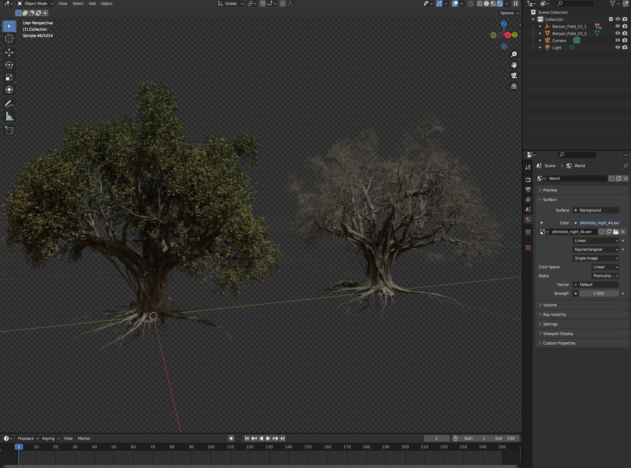The height and width of the screenshot is (468, 631).
Task: Select the Annotate pencil tool
Action: tap(9, 104)
